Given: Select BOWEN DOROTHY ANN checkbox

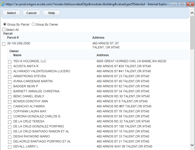Looking at the screenshot, I should tap(10, 102).
